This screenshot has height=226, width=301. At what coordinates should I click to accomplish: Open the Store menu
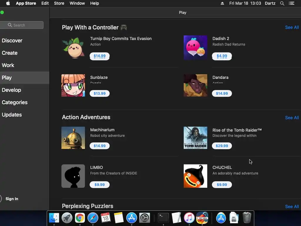point(59,3)
